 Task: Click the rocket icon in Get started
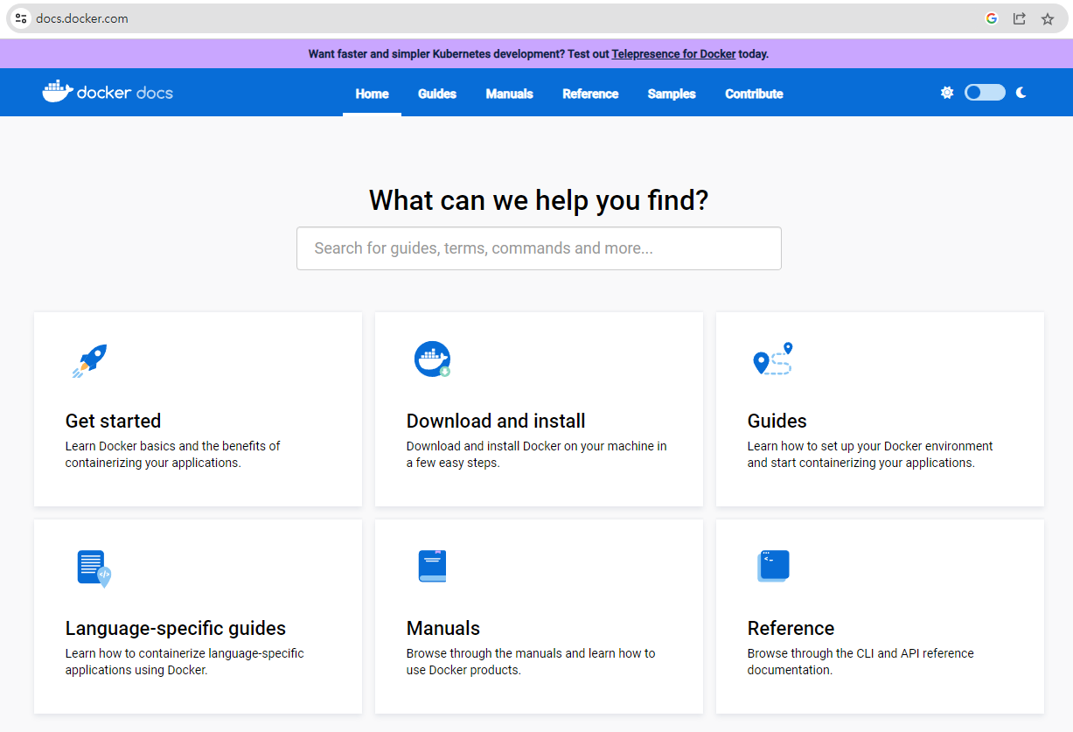[89, 359]
